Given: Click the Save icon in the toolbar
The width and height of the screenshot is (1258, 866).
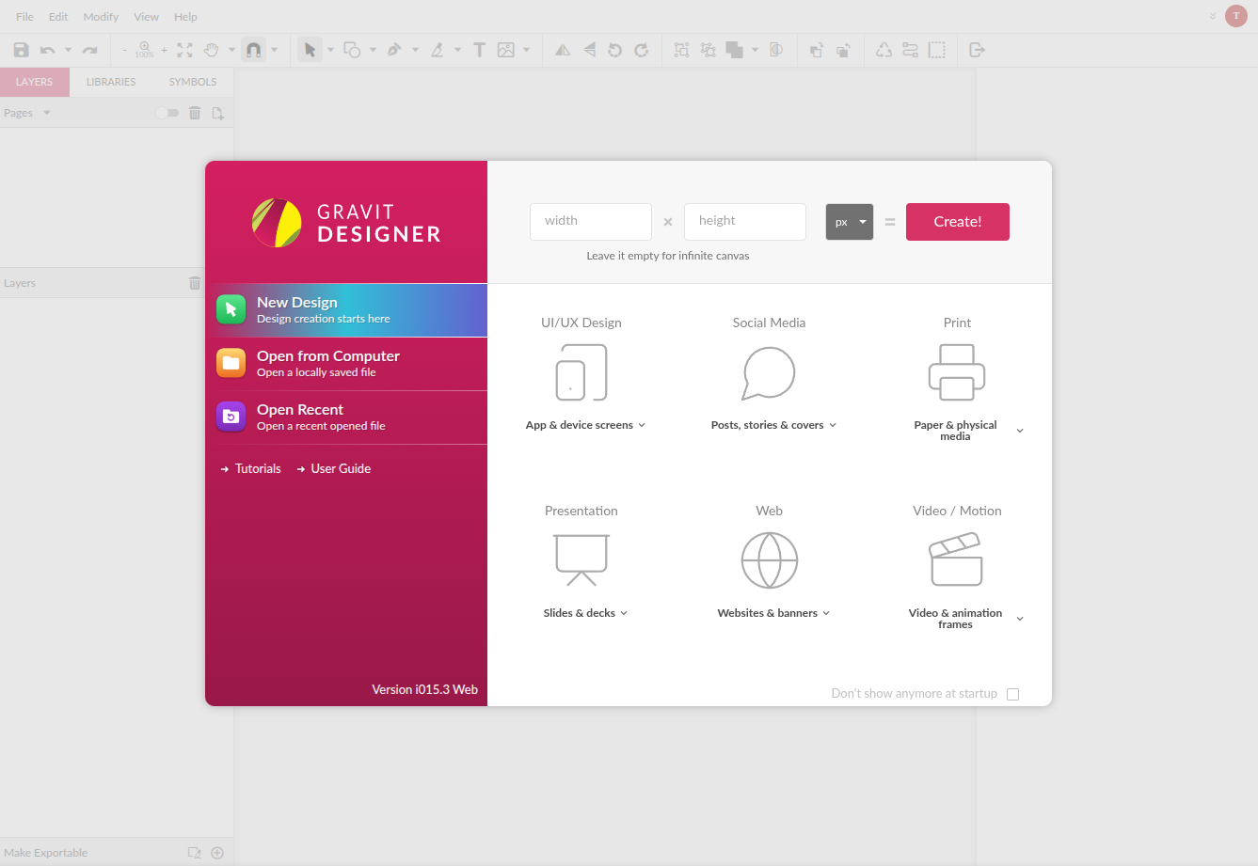Looking at the screenshot, I should click(x=21, y=50).
